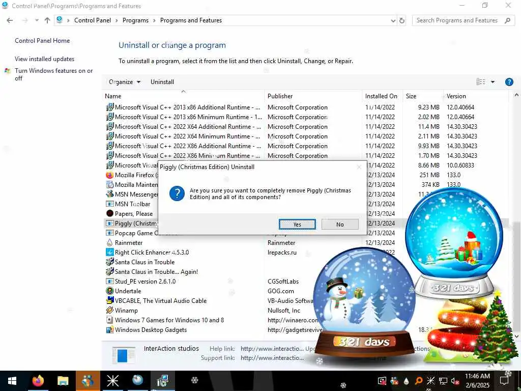Open Turn Windows features on or off

(54, 74)
